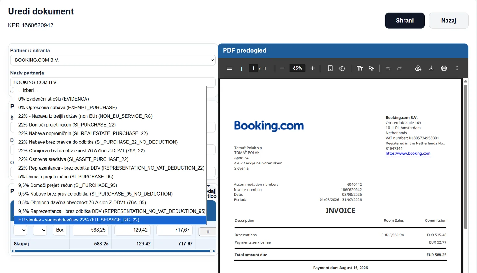This screenshot has width=477, height=273.
Task: Click the horizontal scrollbar right arrow
Action: [214, 251]
